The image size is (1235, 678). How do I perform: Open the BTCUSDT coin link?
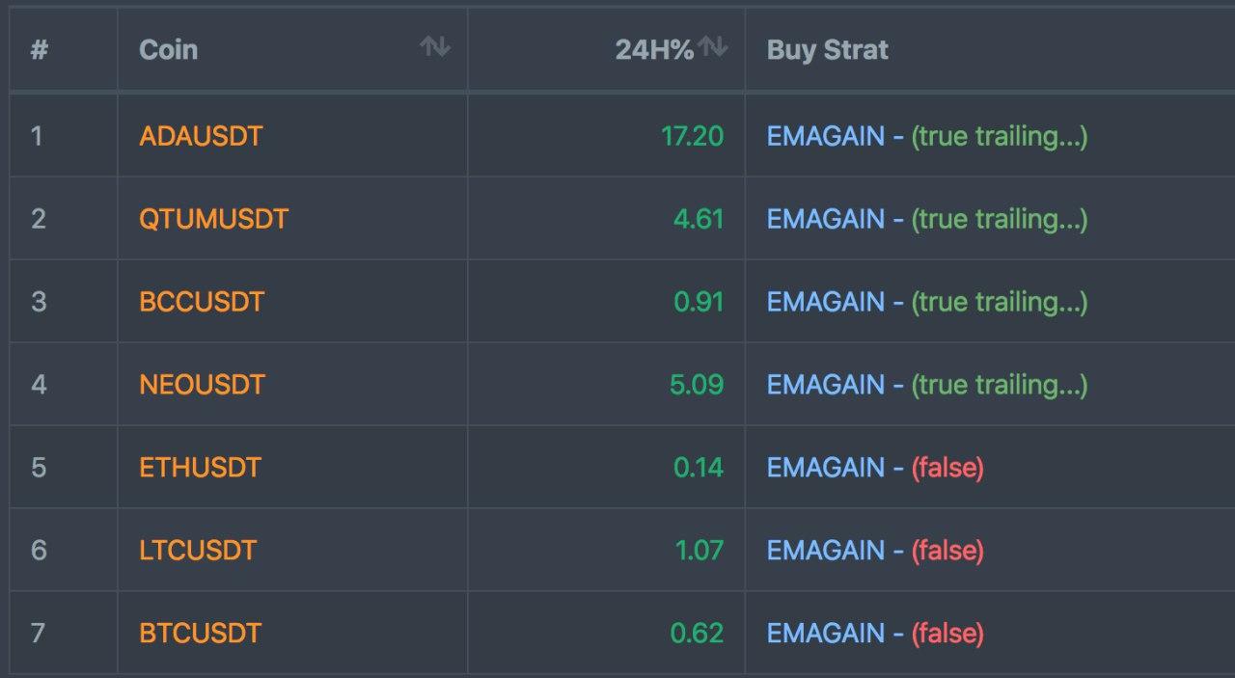[x=201, y=634]
